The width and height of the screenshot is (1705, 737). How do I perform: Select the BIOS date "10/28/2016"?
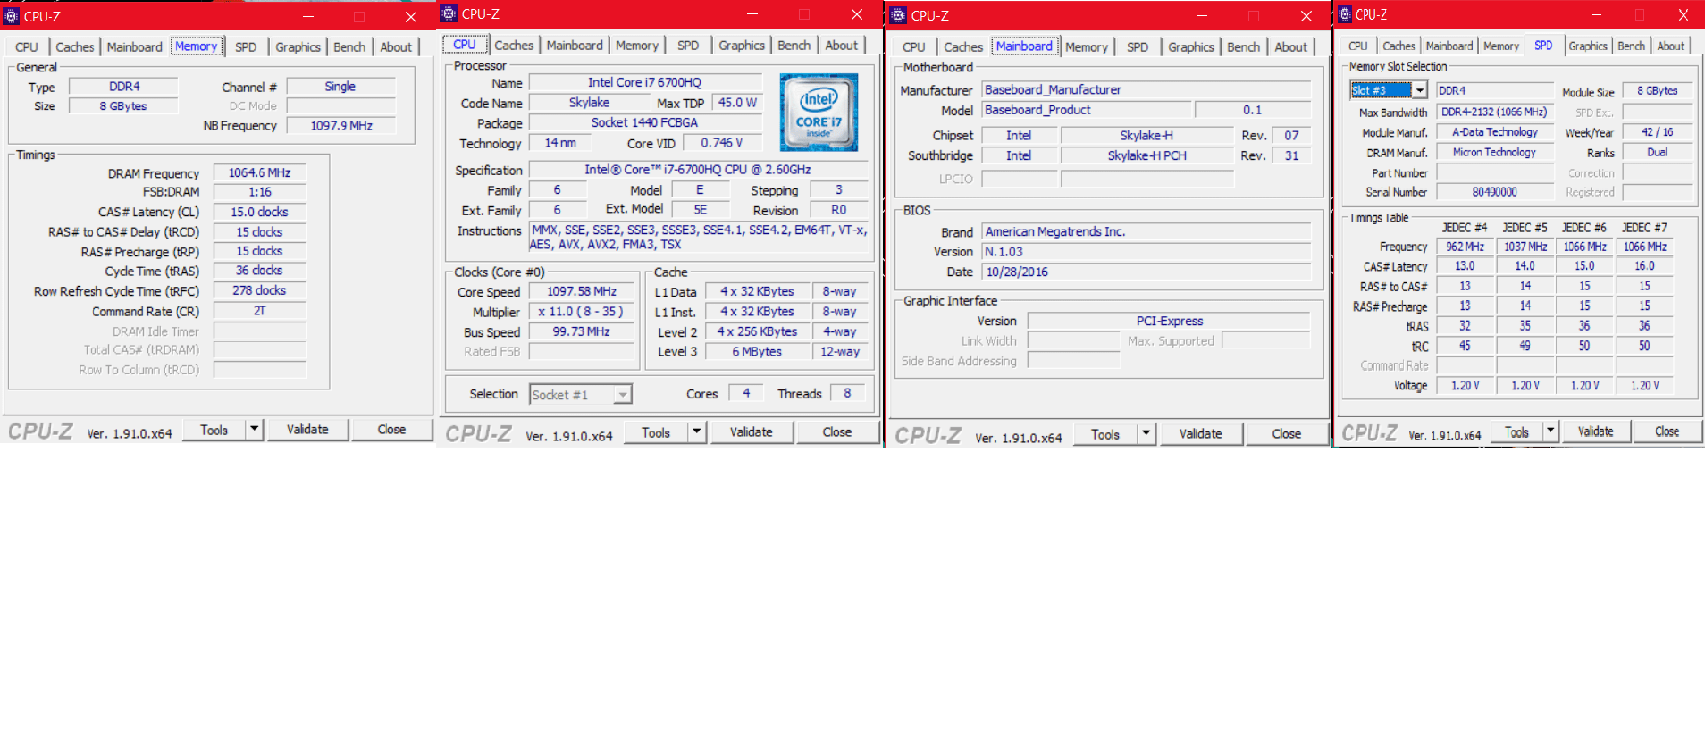(1146, 272)
